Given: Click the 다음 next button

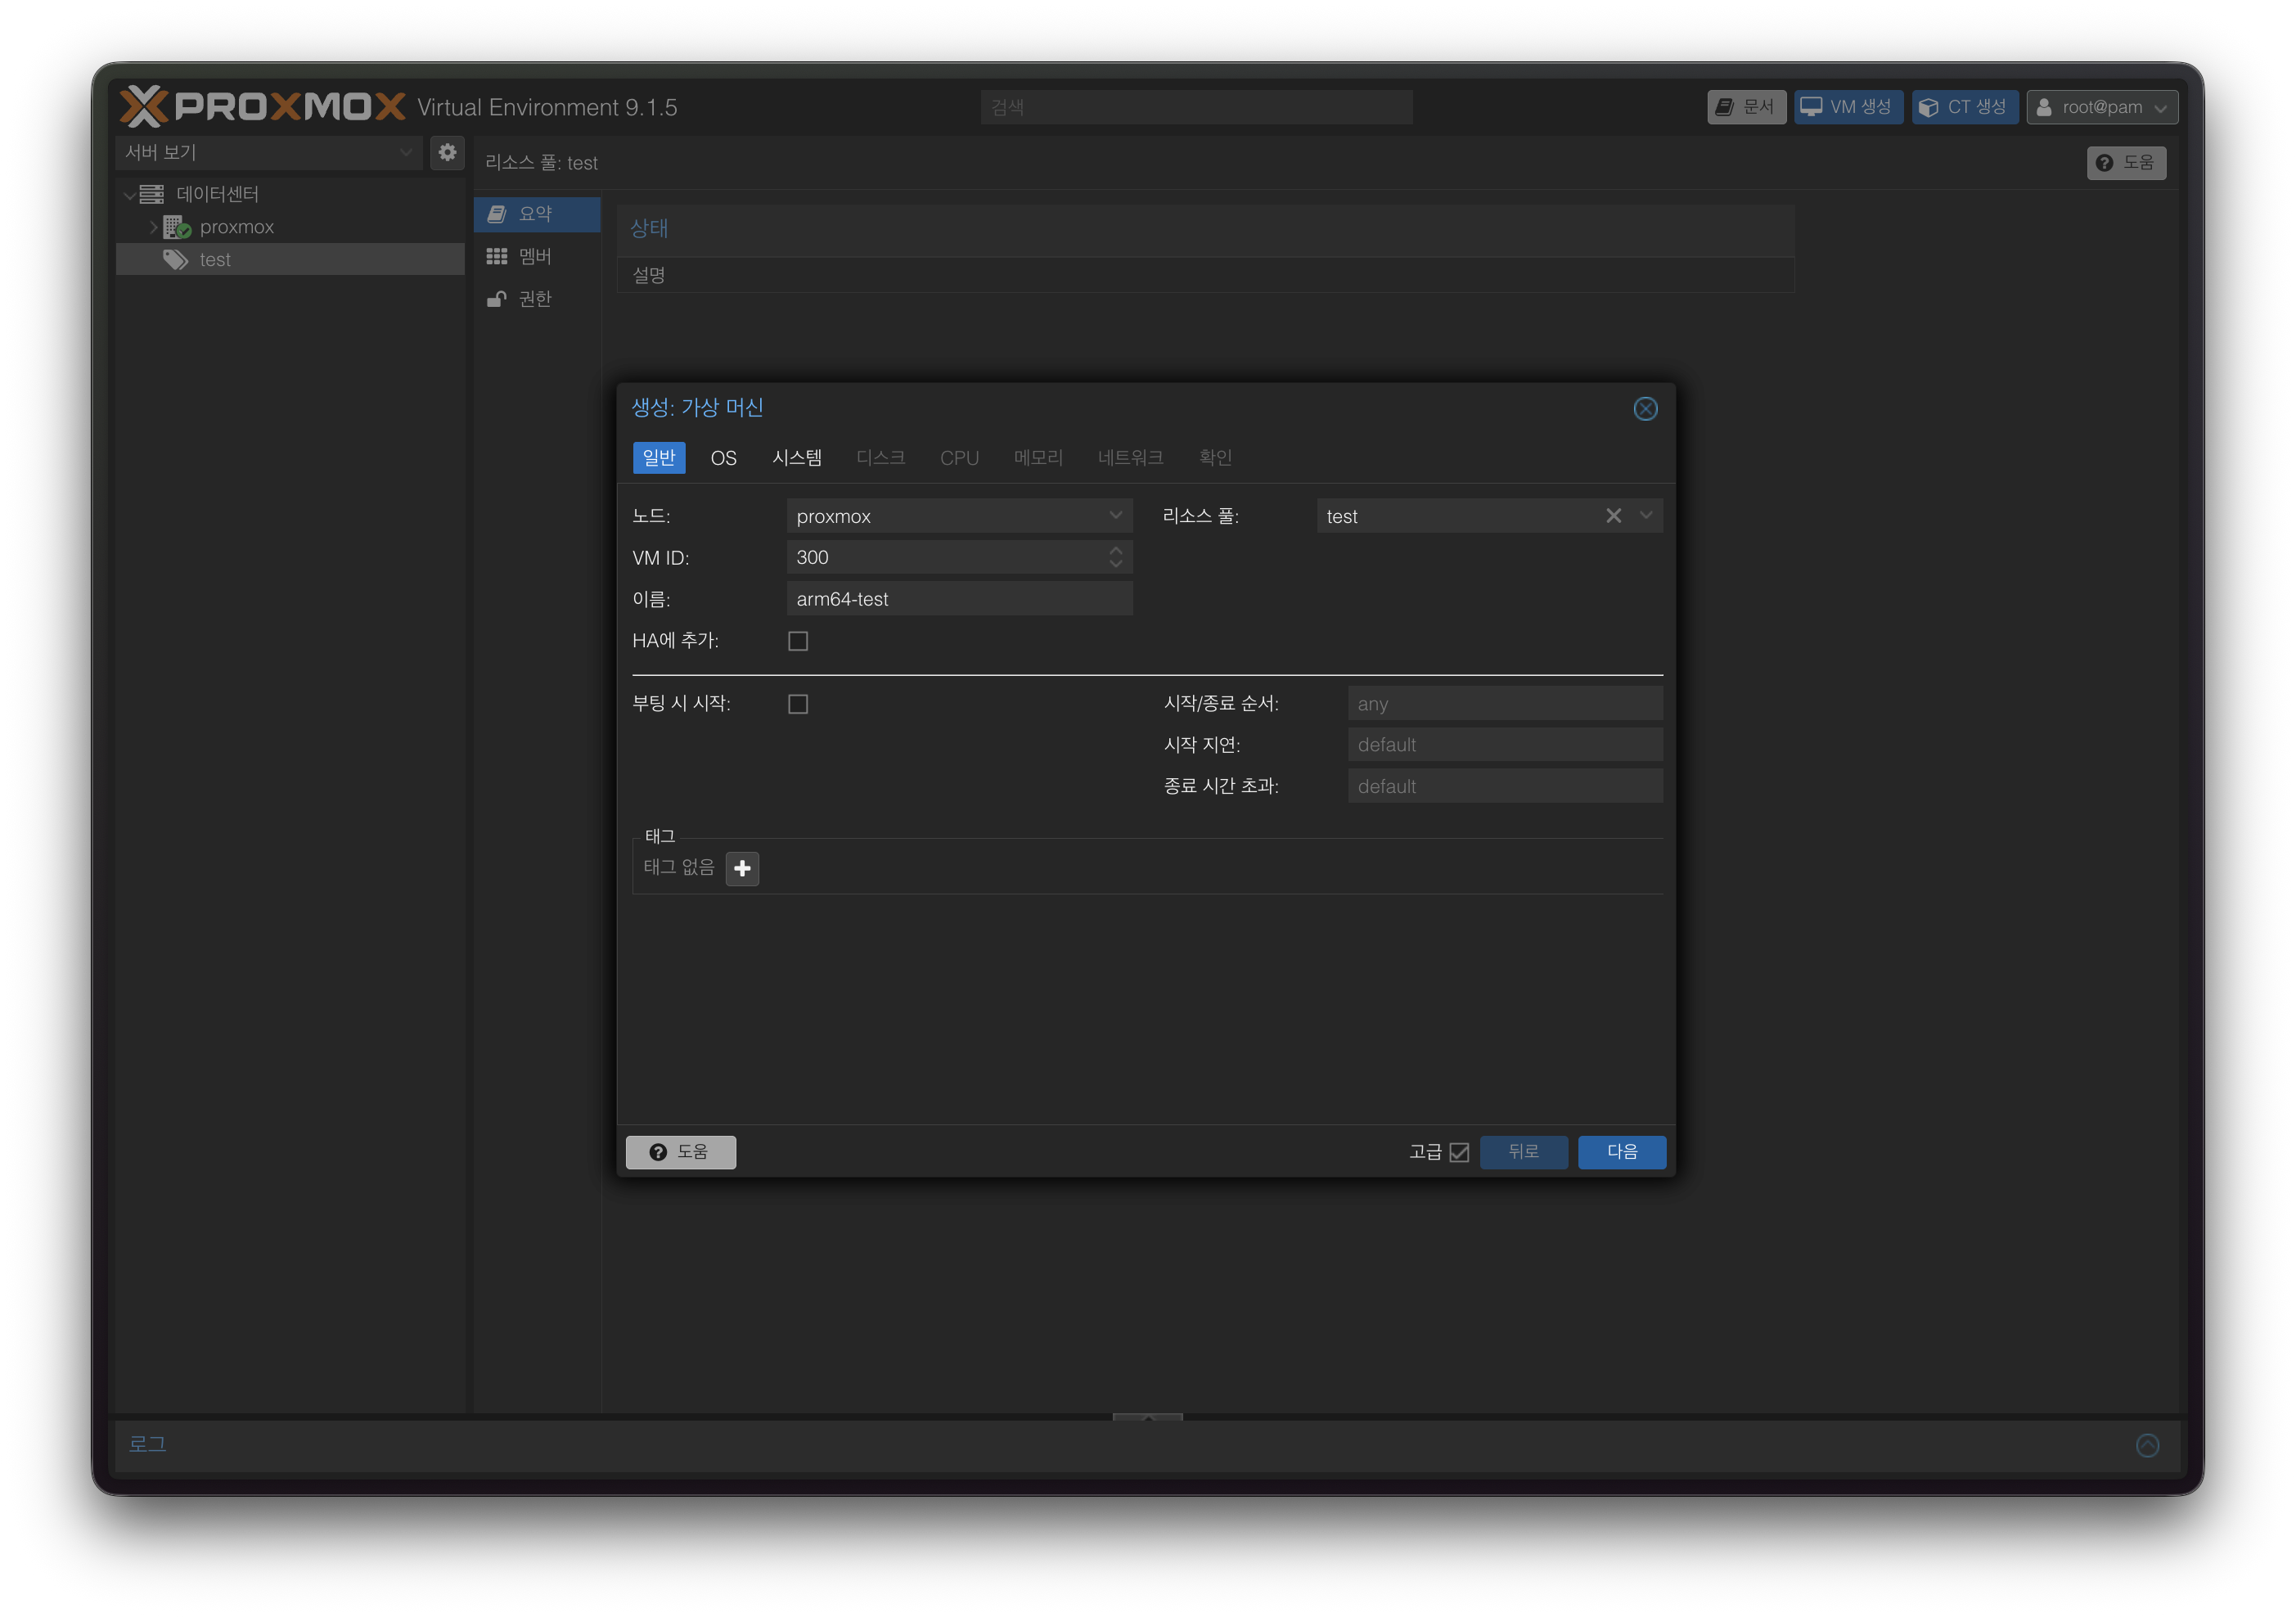Looking at the screenshot, I should pos(1621,1152).
